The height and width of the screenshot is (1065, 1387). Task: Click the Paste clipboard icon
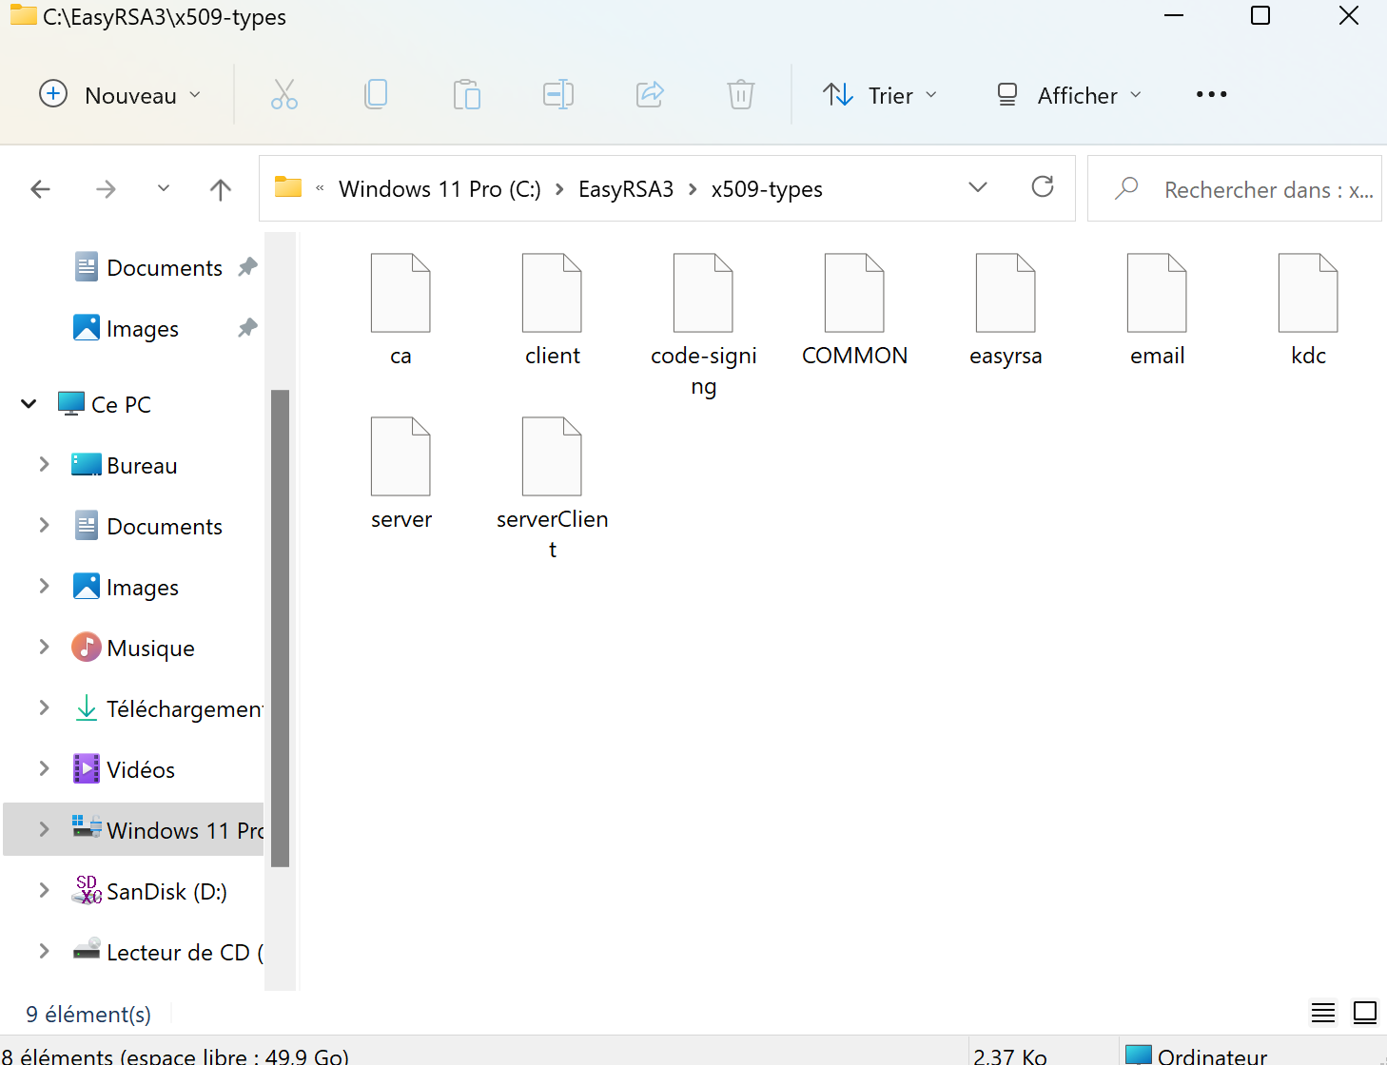(467, 94)
